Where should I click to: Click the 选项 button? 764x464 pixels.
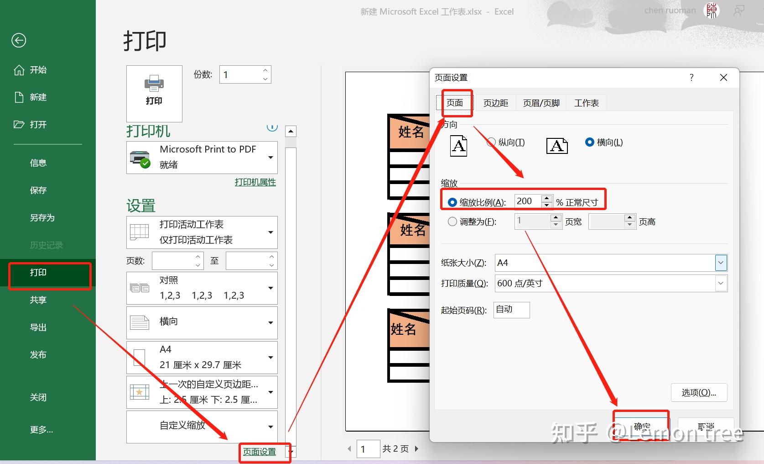(x=699, y=392)
